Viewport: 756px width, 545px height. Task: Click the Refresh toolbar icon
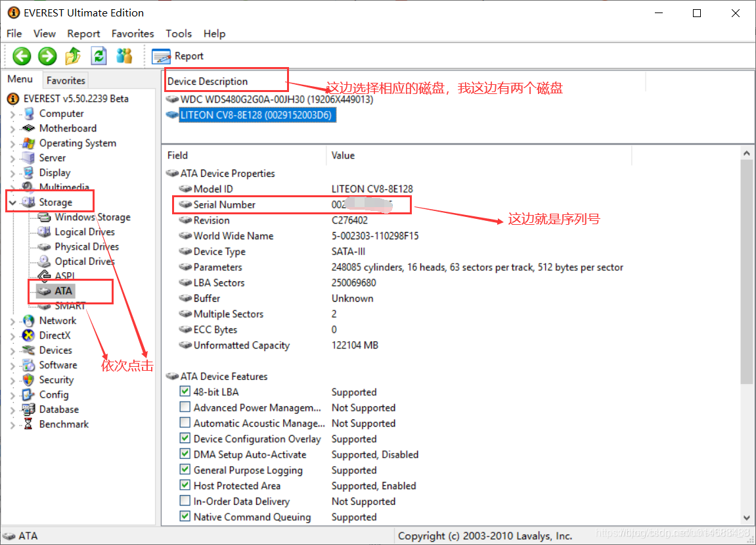coord(99,56)
